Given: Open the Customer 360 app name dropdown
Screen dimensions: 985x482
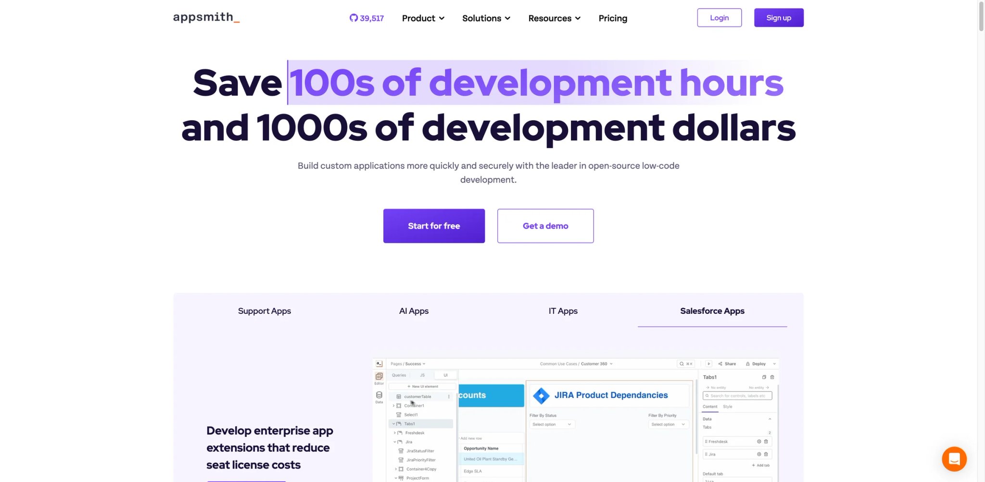Looking at the screenshot, I should coord(597,364).
